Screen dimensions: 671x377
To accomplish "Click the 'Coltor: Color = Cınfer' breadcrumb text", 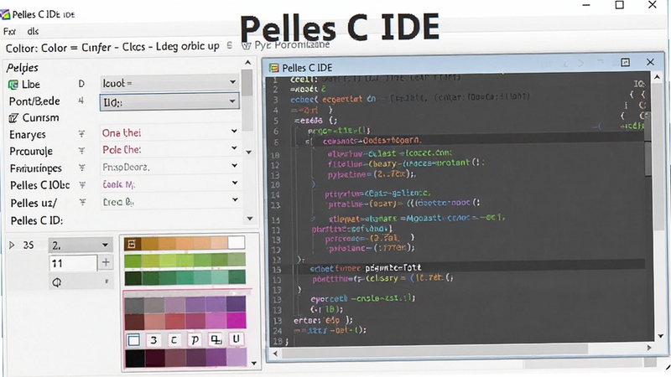I will (59, 47).
